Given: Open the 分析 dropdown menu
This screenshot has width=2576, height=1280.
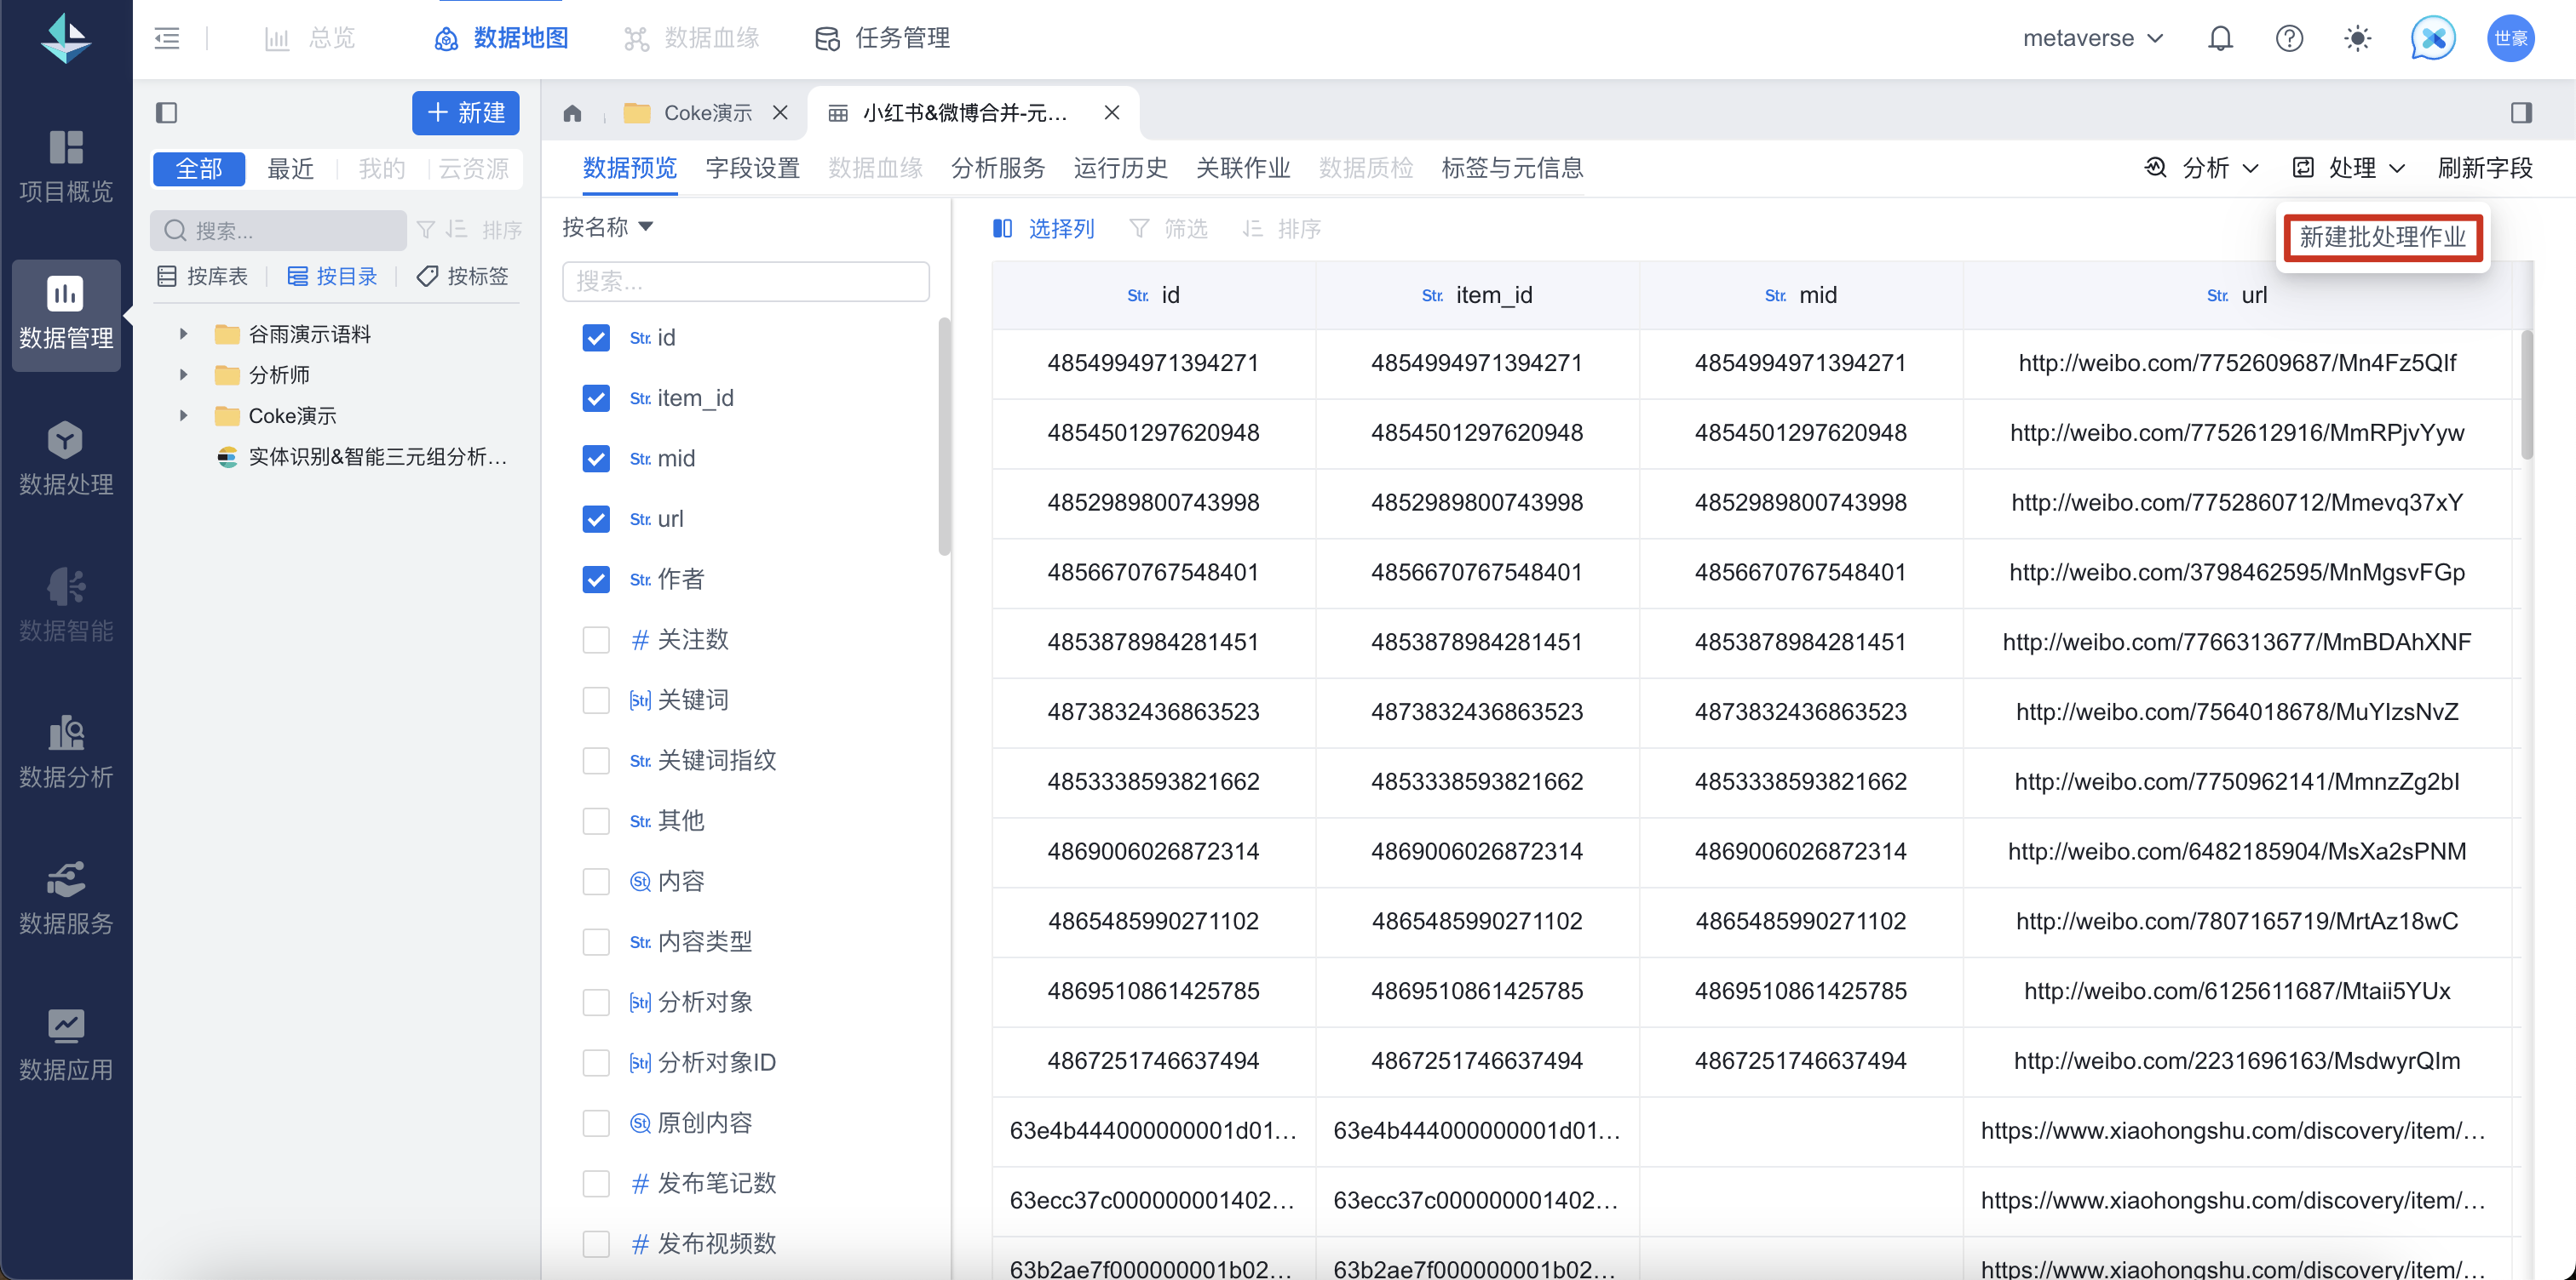Looking at the screenshot, I should click(2202, 168).
